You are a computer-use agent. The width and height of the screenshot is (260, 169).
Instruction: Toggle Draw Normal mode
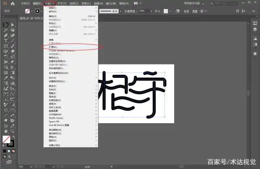click(4, 156)
